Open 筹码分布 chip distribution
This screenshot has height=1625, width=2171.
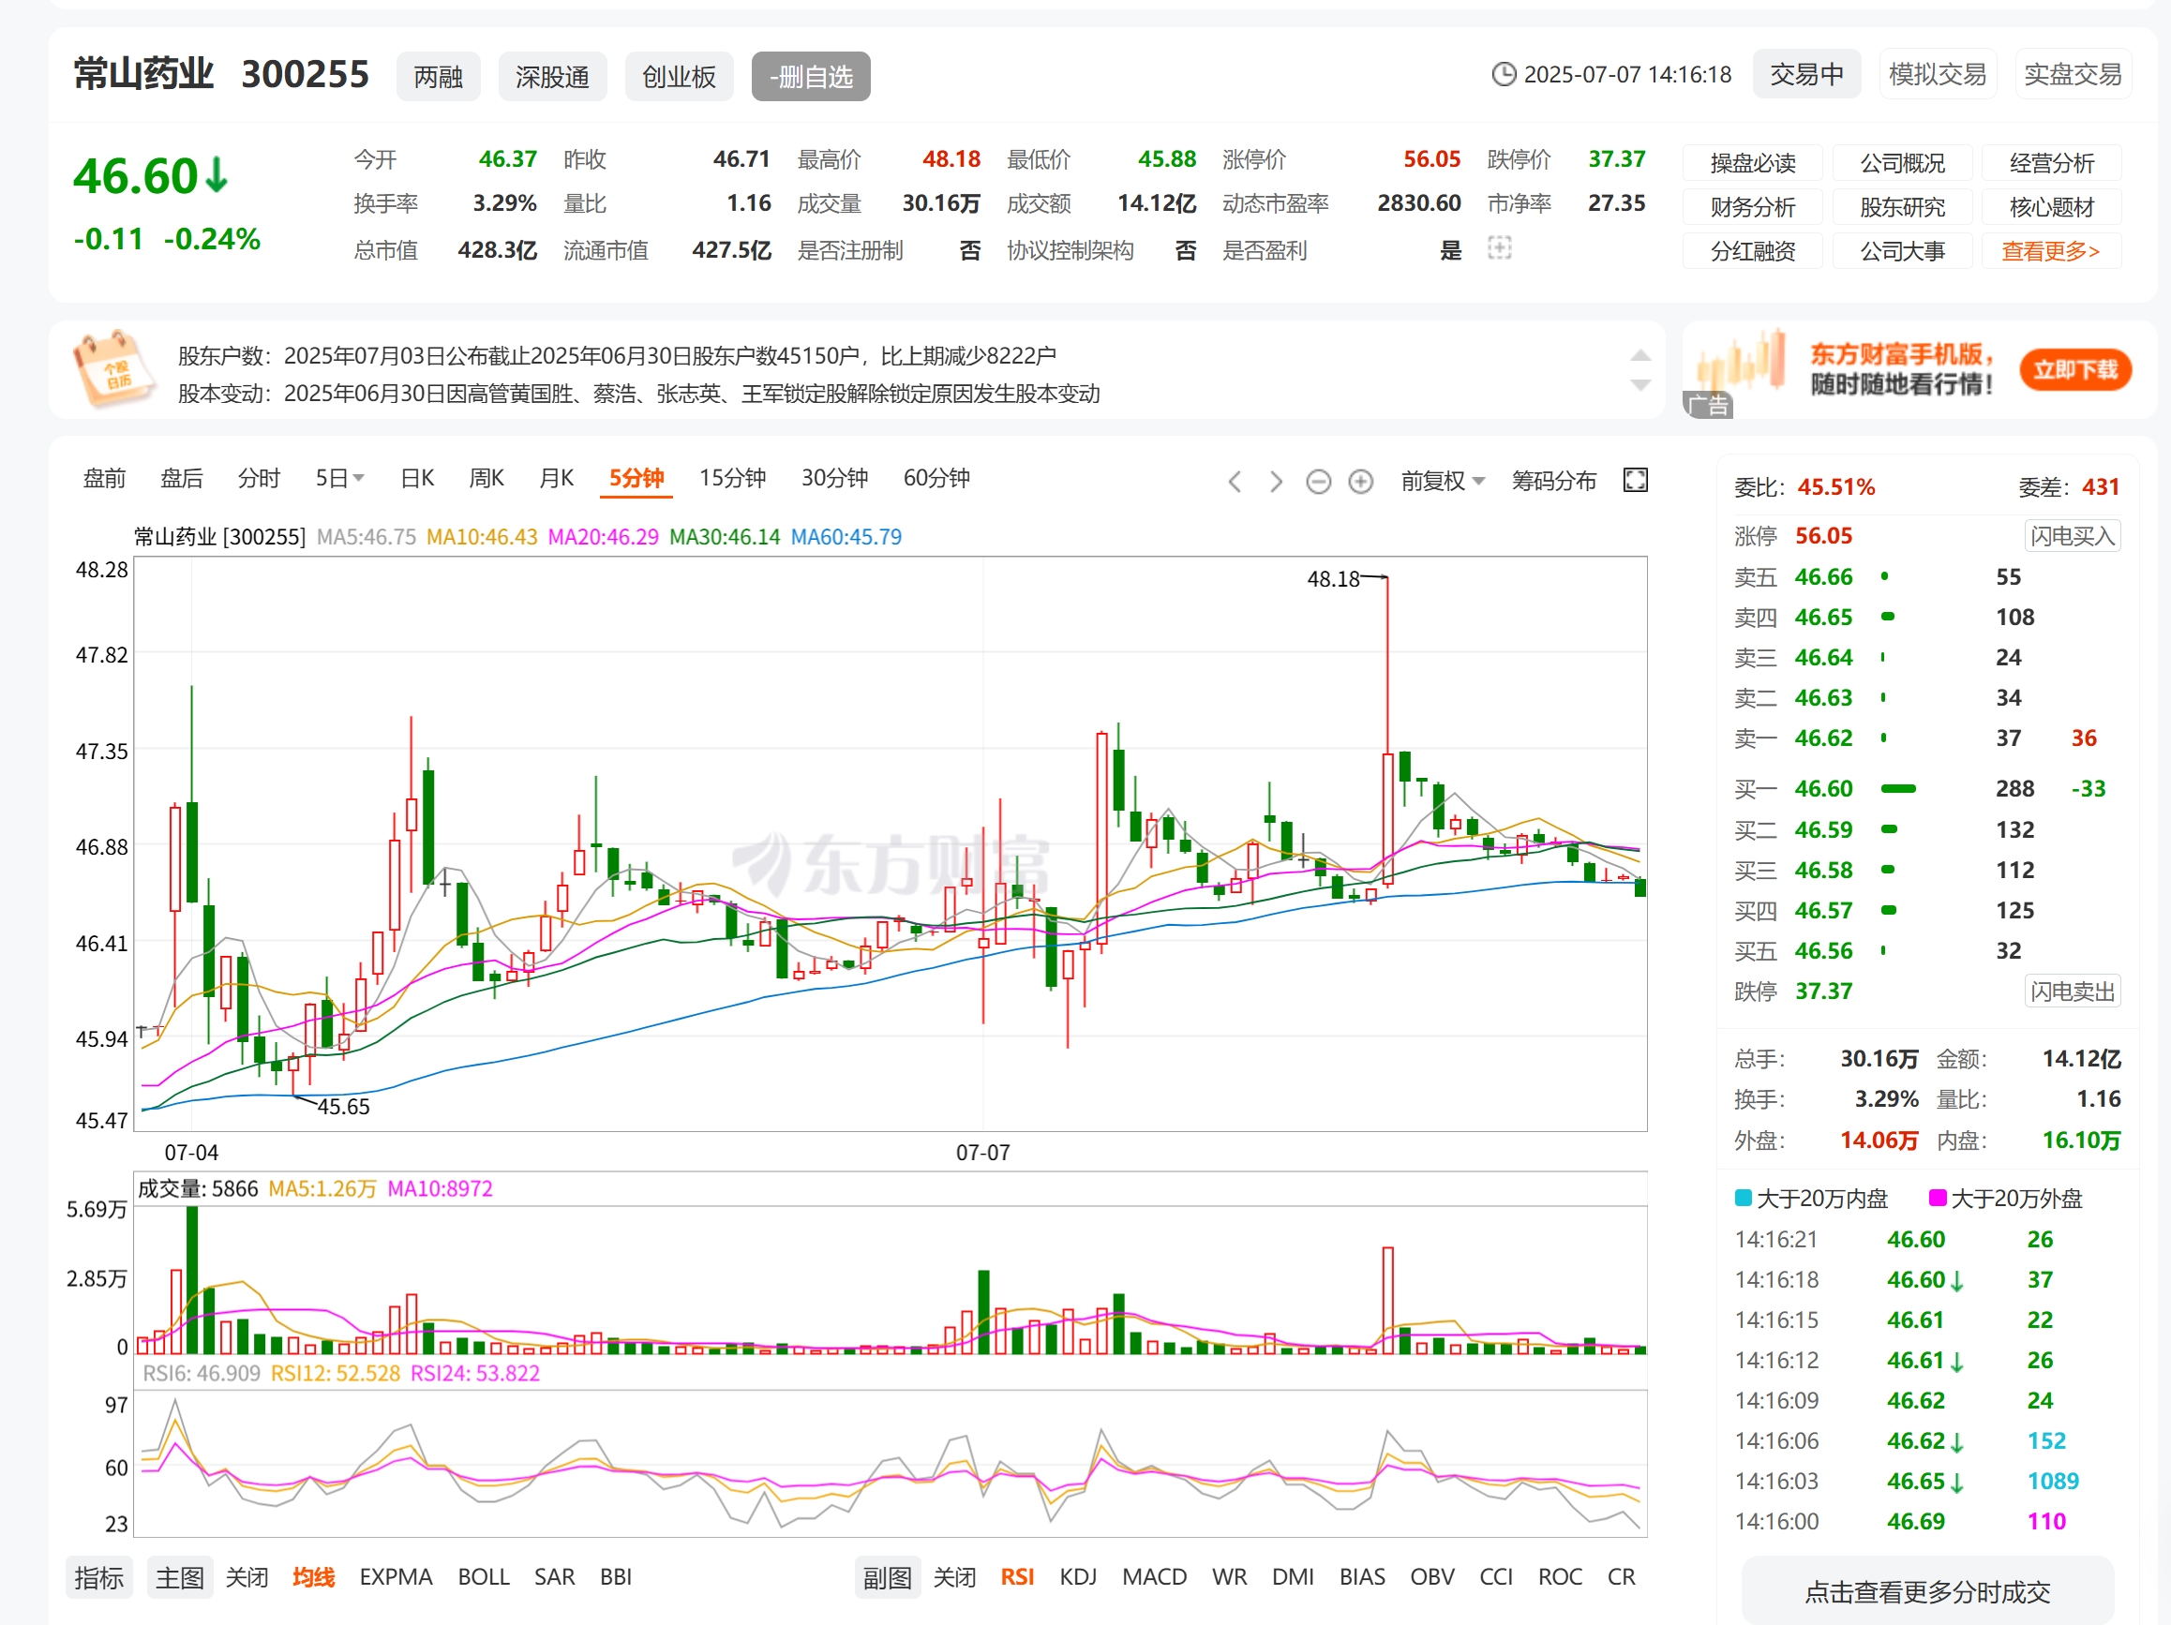click(1553, 480)
